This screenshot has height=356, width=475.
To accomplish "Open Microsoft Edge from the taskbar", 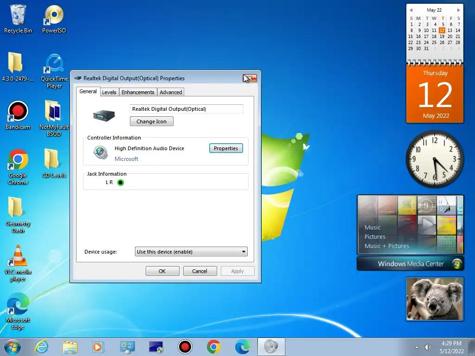I will [242, 347].
